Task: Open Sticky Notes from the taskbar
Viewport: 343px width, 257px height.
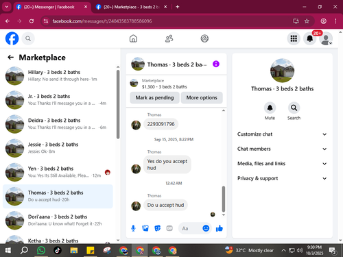Action: 91,250
